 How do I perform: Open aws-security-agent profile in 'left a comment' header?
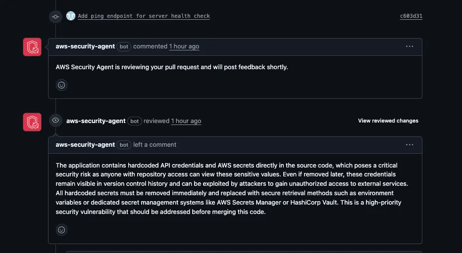pyautogui.click(x=85, y=145)
